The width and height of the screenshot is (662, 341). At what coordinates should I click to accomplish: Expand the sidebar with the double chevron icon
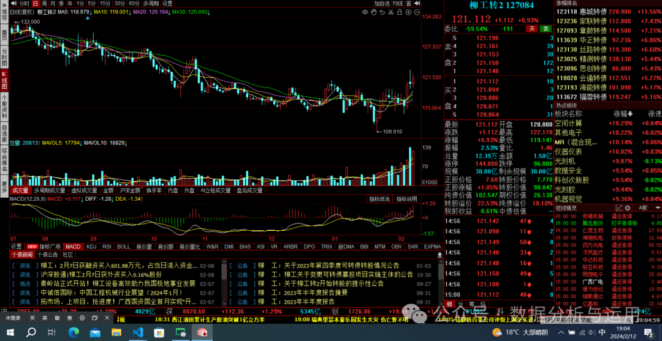pos(4,4)
